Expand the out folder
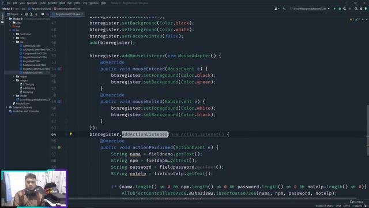 click(10, 27)
